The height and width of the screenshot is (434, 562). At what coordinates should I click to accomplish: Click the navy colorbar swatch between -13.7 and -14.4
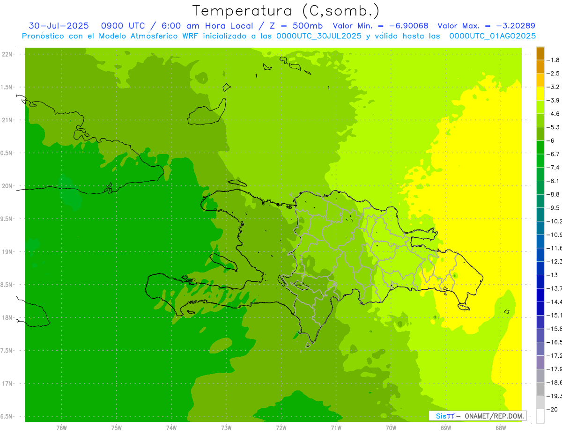pyautogui.click(x=540, y=295)
